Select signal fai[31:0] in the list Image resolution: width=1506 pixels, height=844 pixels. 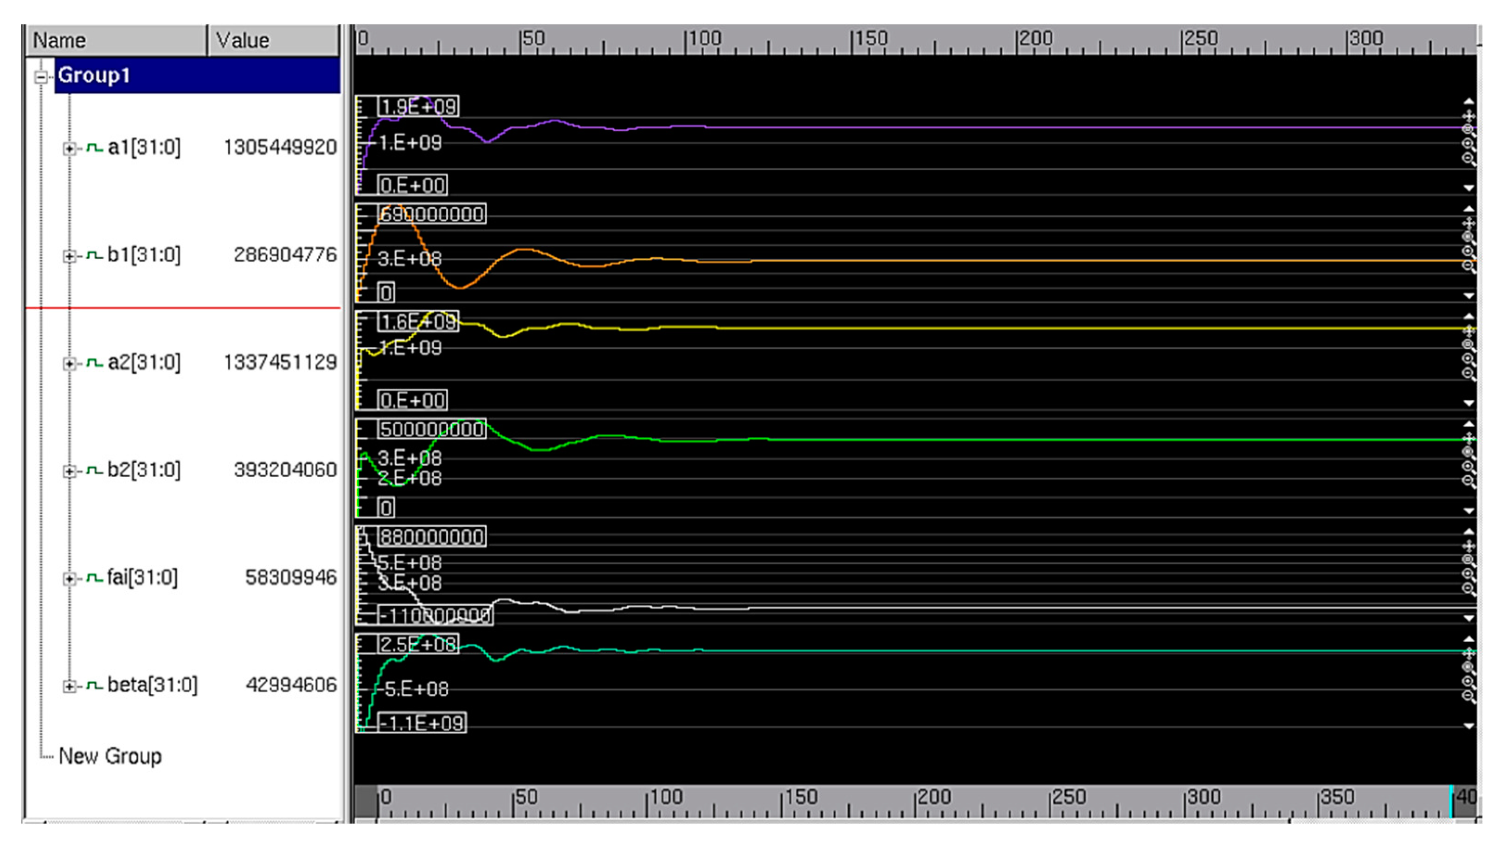click(142, 577)
